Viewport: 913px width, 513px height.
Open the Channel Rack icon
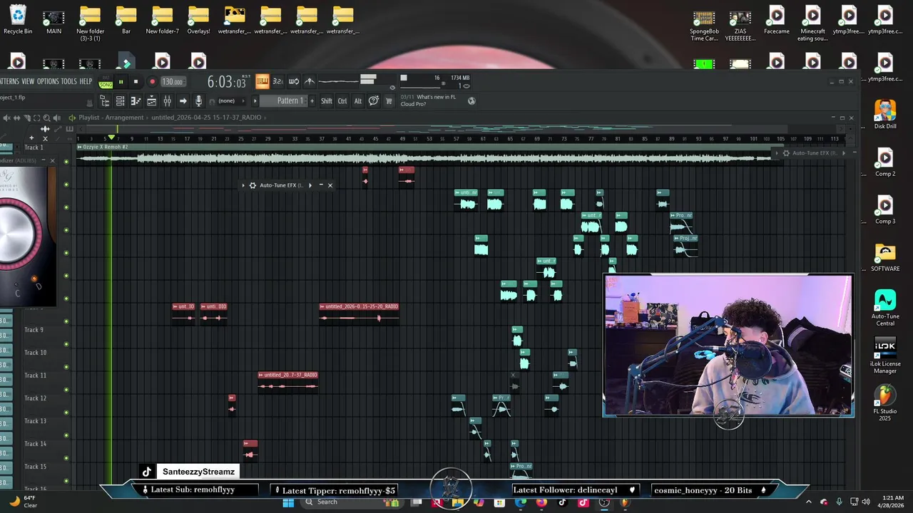[120, 100]
